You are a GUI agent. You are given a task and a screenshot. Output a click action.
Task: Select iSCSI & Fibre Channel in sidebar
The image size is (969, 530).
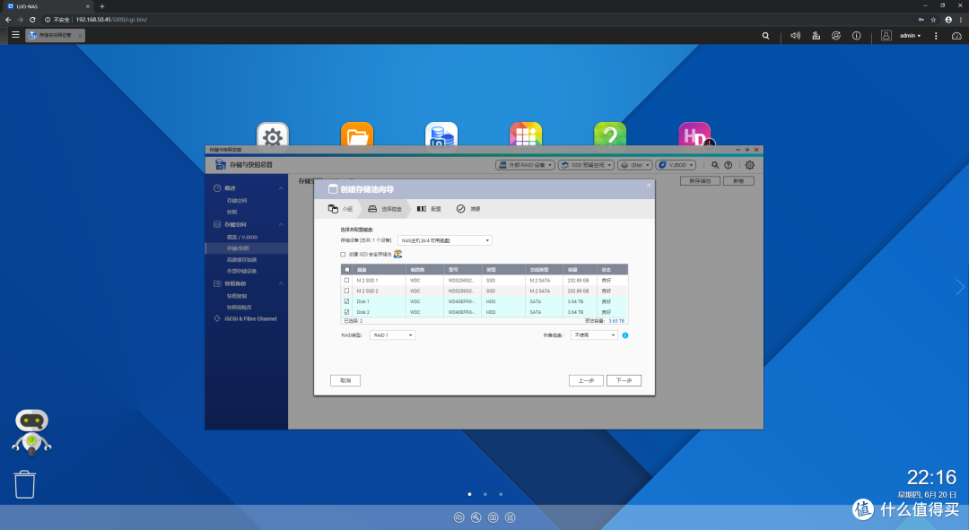coord(250,318)
